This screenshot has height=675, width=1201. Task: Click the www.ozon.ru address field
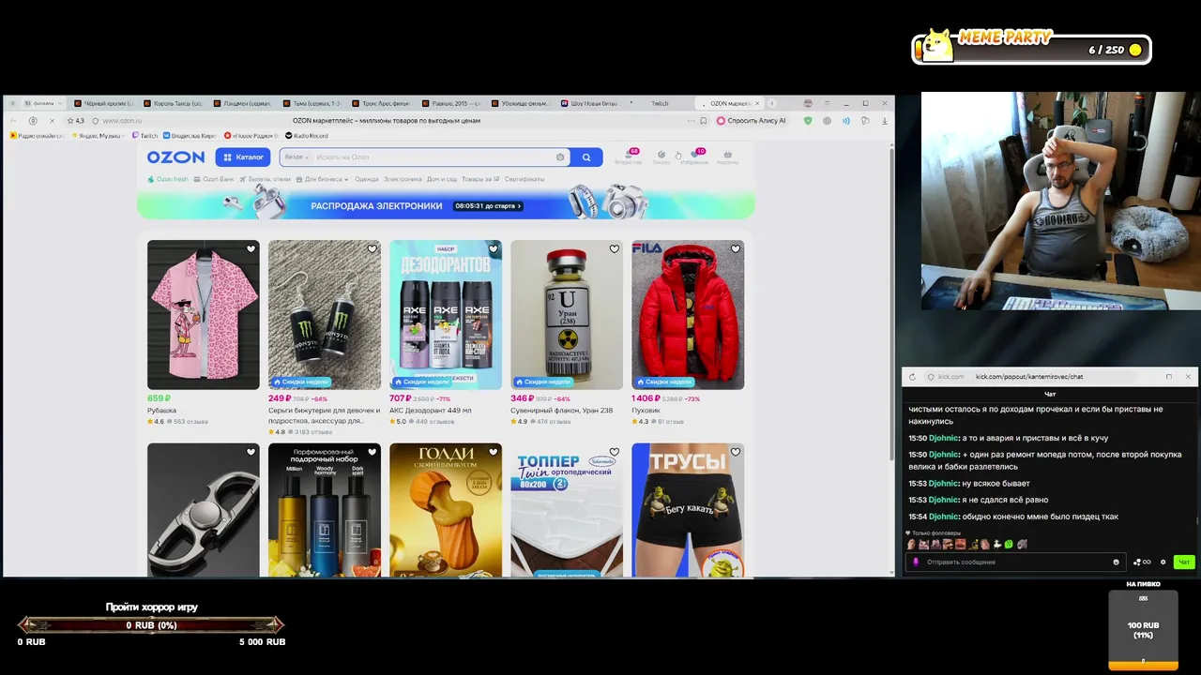point(122,121)
